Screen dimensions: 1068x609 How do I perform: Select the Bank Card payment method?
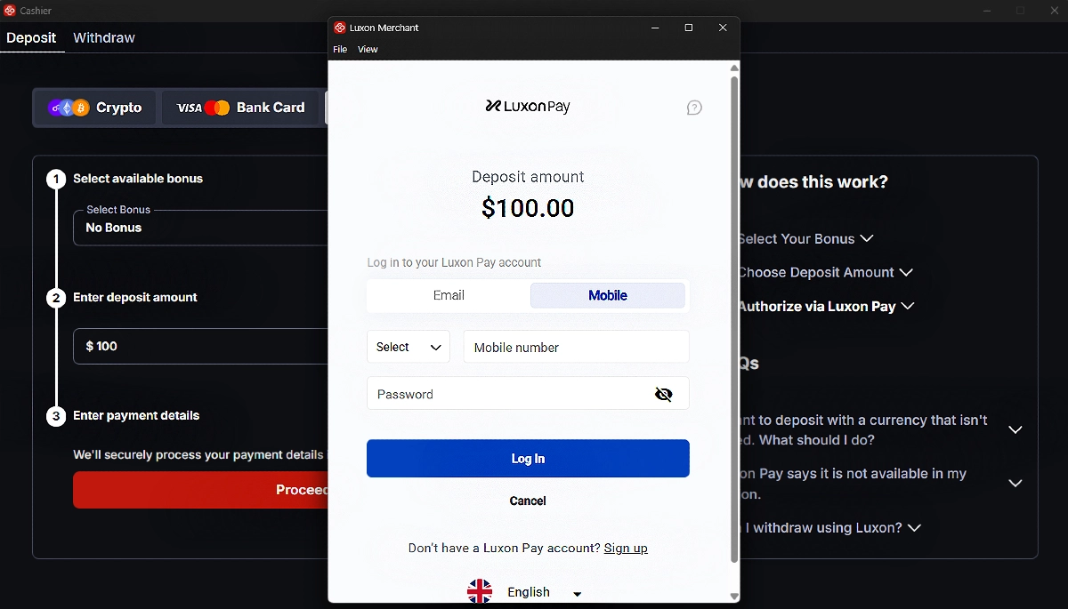tap(240, 108)
